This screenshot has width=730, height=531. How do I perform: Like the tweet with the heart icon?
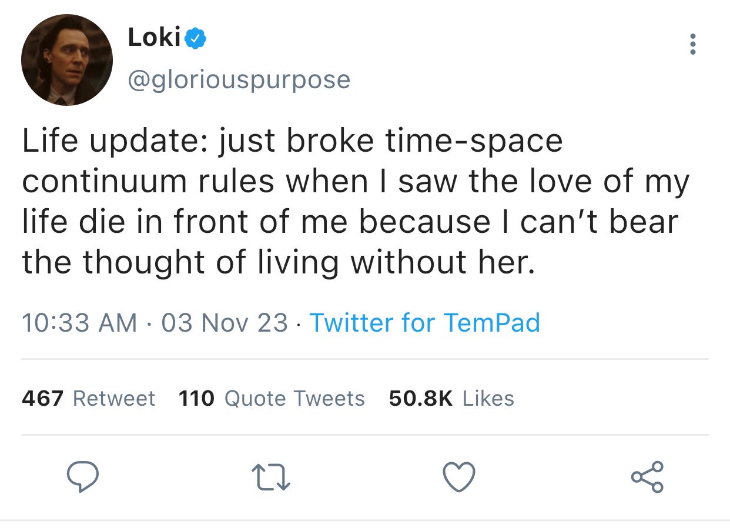point(458,477)
